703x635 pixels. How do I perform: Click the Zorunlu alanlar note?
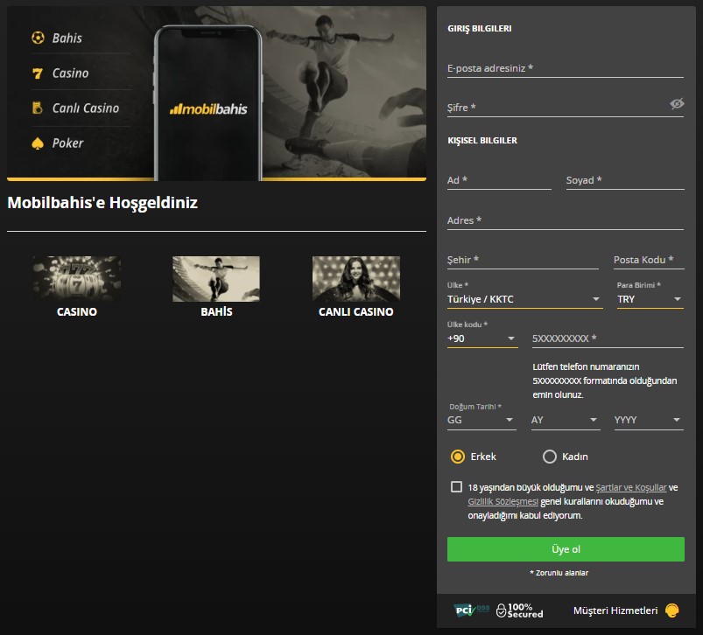tap(559, 573)
